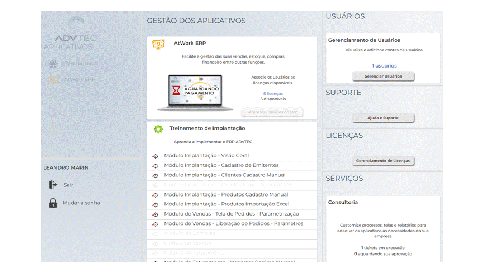Click the gear icon beside Tela de Pedidos
The height and width of the screenshot is (268, 477).
click(155, 214)
